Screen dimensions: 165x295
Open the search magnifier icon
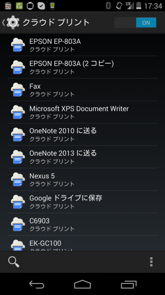click(14, 262)
